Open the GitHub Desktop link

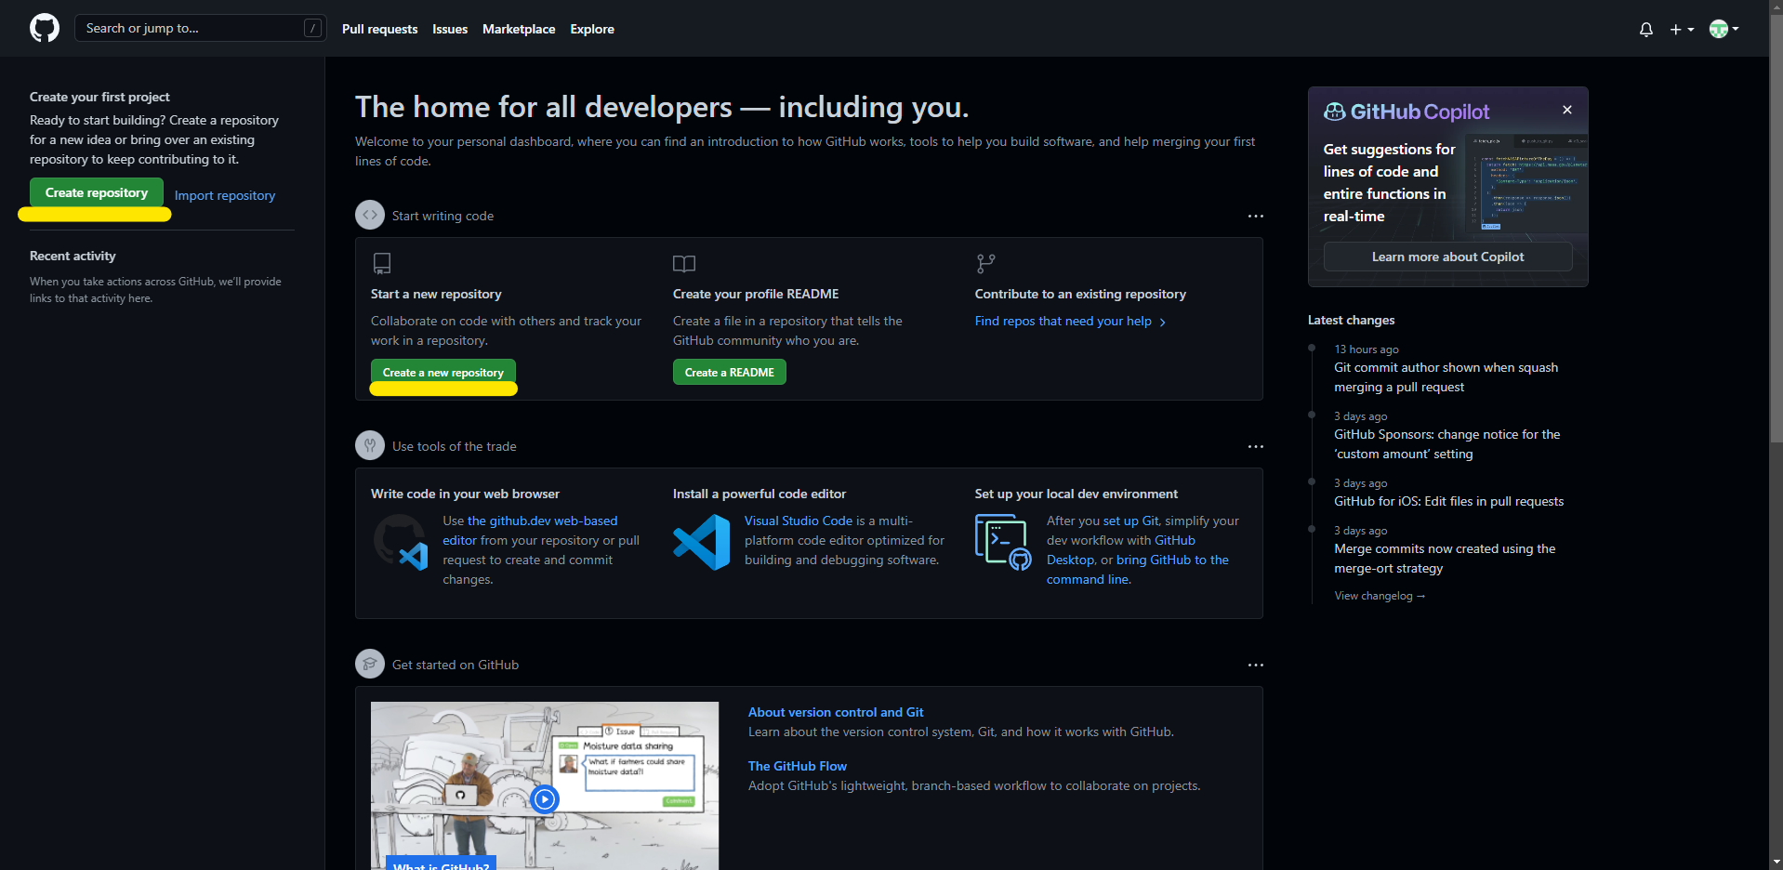click(1121, 549)
